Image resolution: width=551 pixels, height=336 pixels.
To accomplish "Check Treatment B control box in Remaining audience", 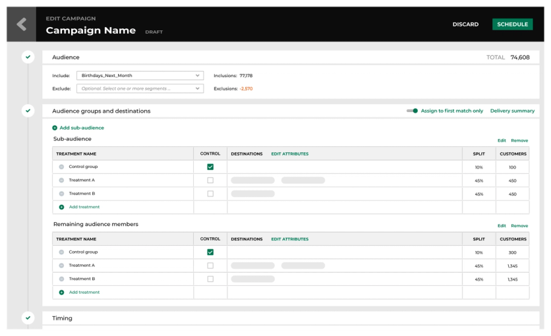I will point(210,279).
